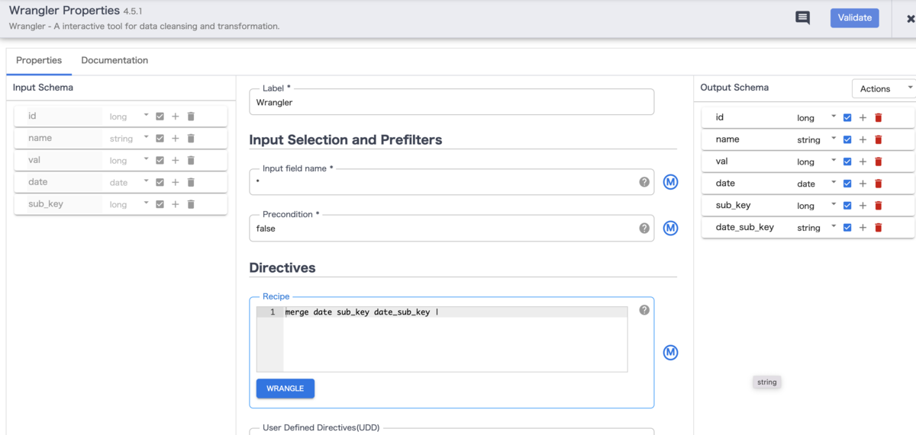The width and height of the screenshot is (916, 435).
Task: Toggle nullable checkbox for output id
Action: coord(847,118)
